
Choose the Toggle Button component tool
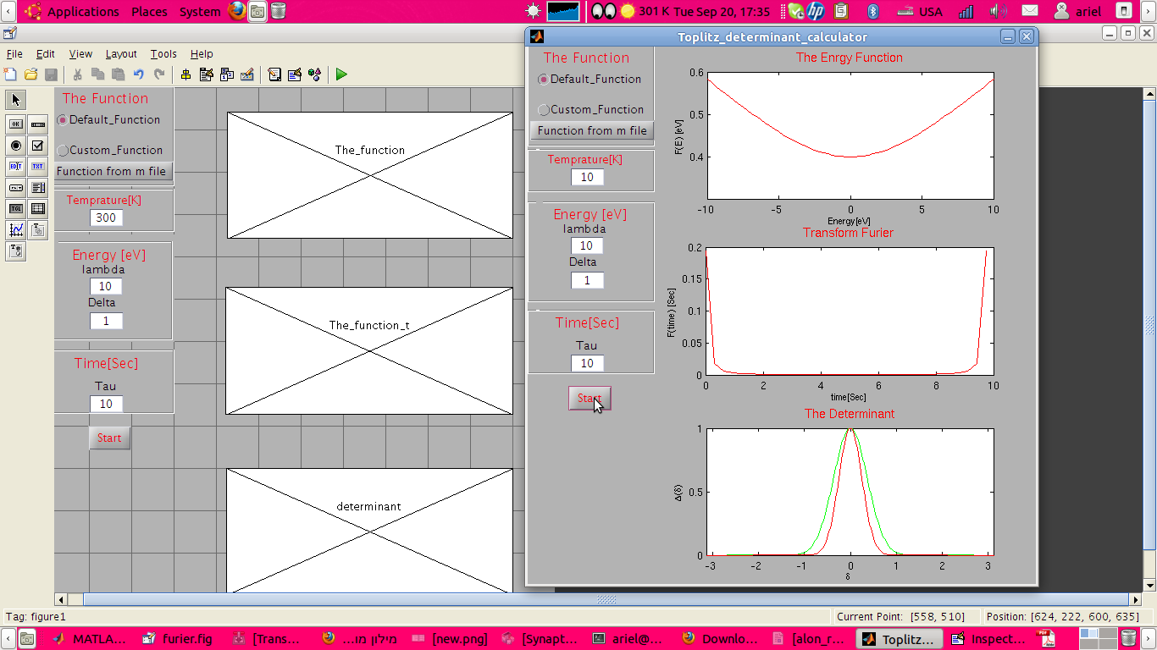click(16, 208)
